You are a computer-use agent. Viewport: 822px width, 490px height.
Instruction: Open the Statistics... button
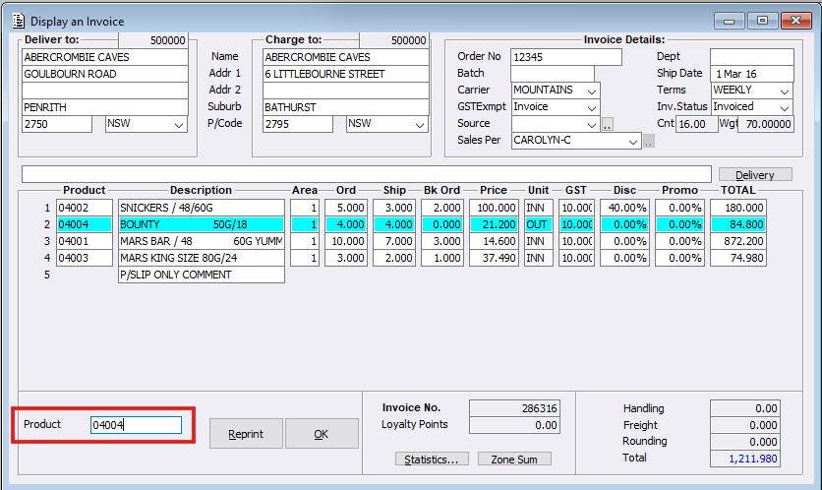point(432,459)
